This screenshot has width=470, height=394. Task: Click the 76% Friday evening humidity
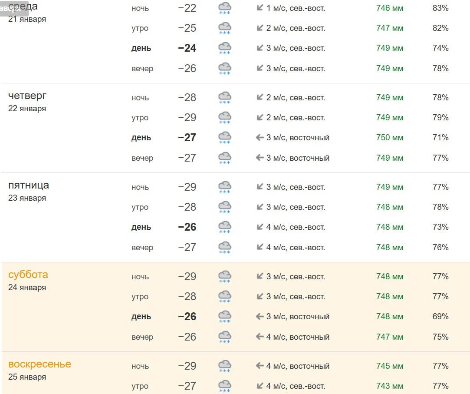pos(440,247)
